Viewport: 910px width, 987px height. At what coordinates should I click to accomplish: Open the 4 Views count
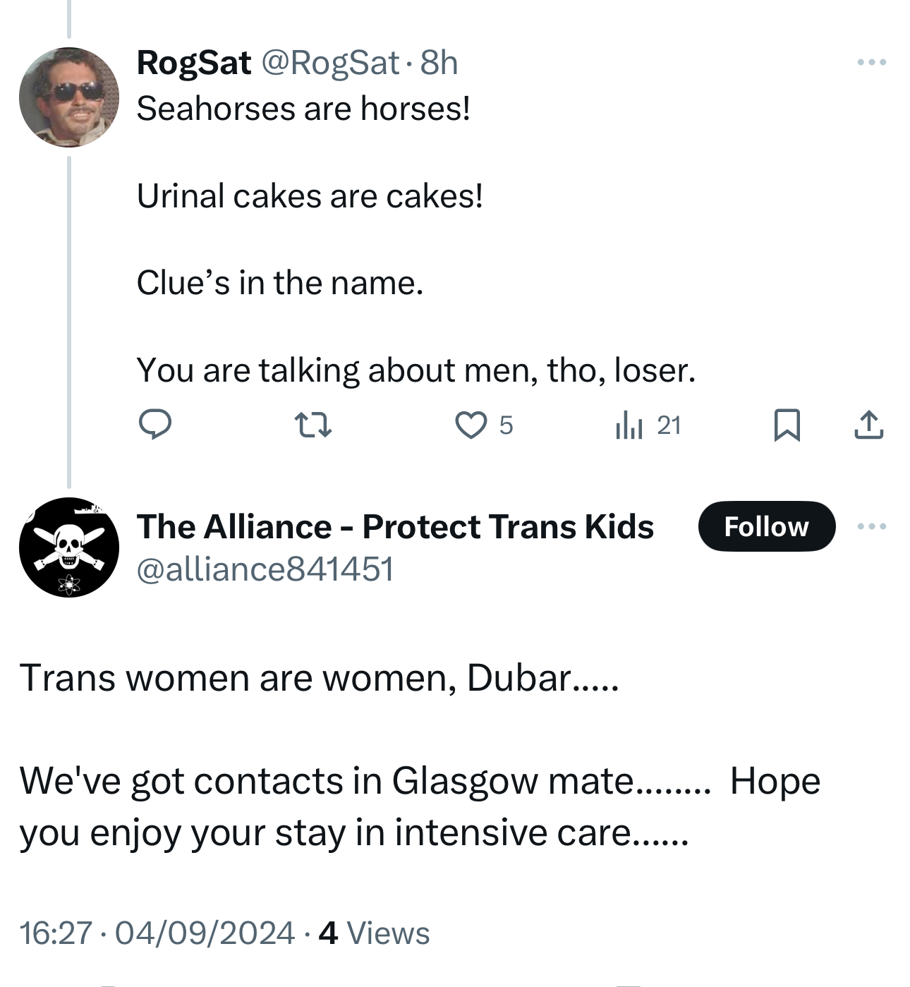pyautogui.click(x=374, y=933)
